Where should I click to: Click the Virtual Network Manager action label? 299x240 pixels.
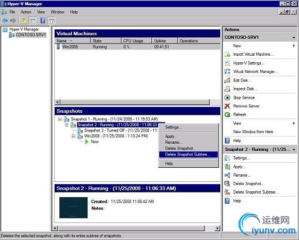pyautogui.click(x=256, y=72)
